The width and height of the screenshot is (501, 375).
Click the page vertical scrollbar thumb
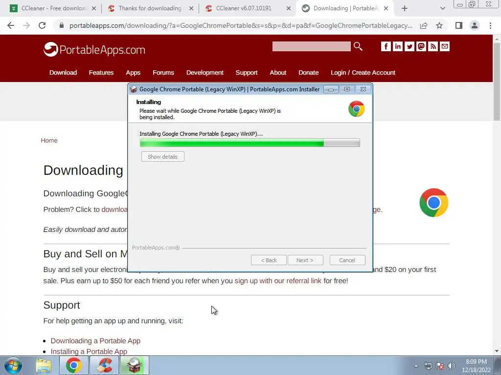(497, 82)
